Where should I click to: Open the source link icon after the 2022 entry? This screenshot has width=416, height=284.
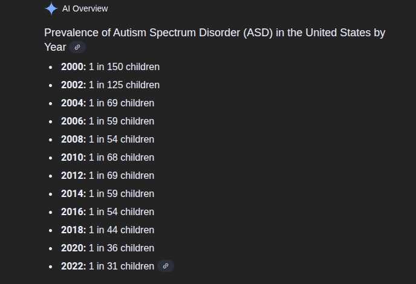pos(166,266)
